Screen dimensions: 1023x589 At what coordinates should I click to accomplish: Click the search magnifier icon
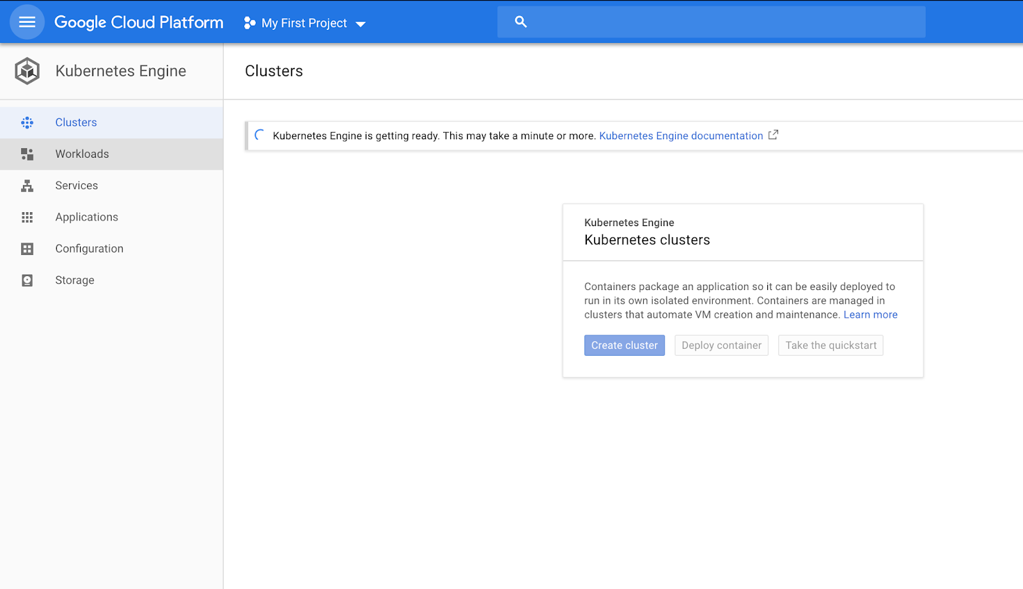tap(521, 22)
